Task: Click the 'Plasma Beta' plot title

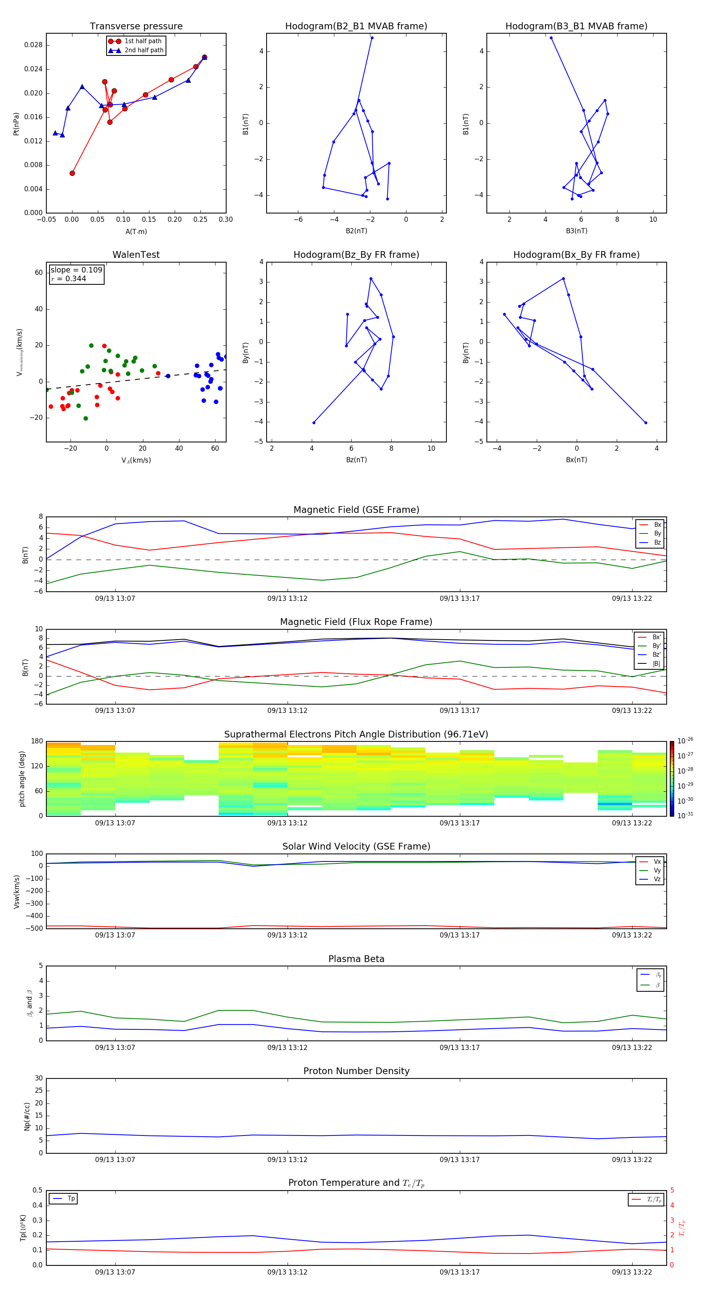Action: pyautogui.click(x=356, y=959)
